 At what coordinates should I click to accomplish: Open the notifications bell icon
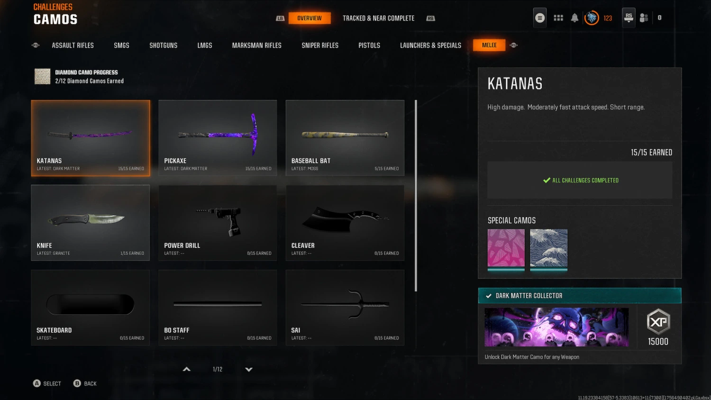[574, 18]
